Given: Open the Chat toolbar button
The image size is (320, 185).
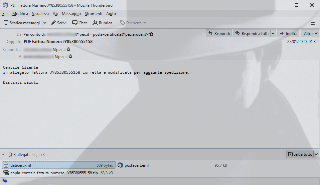Looking at the screenshot, I should [79, 23].
